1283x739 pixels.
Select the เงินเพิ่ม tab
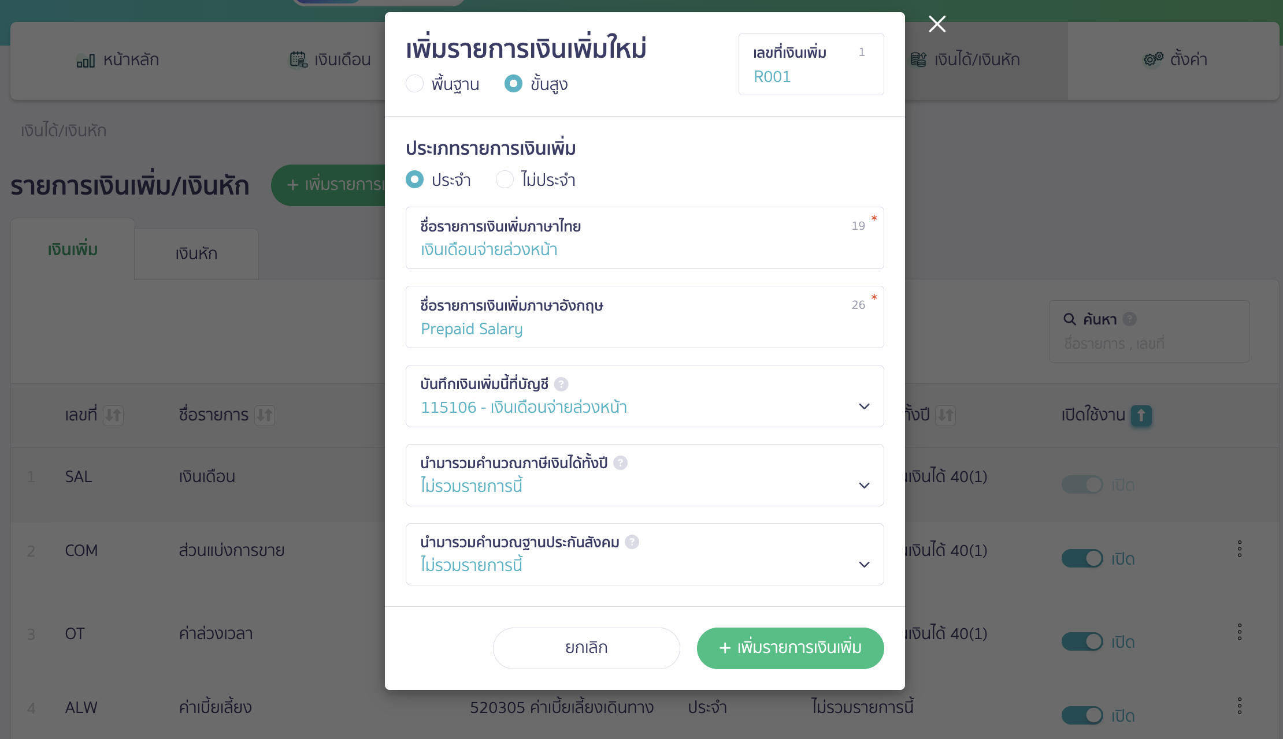(x=72, y=249)
